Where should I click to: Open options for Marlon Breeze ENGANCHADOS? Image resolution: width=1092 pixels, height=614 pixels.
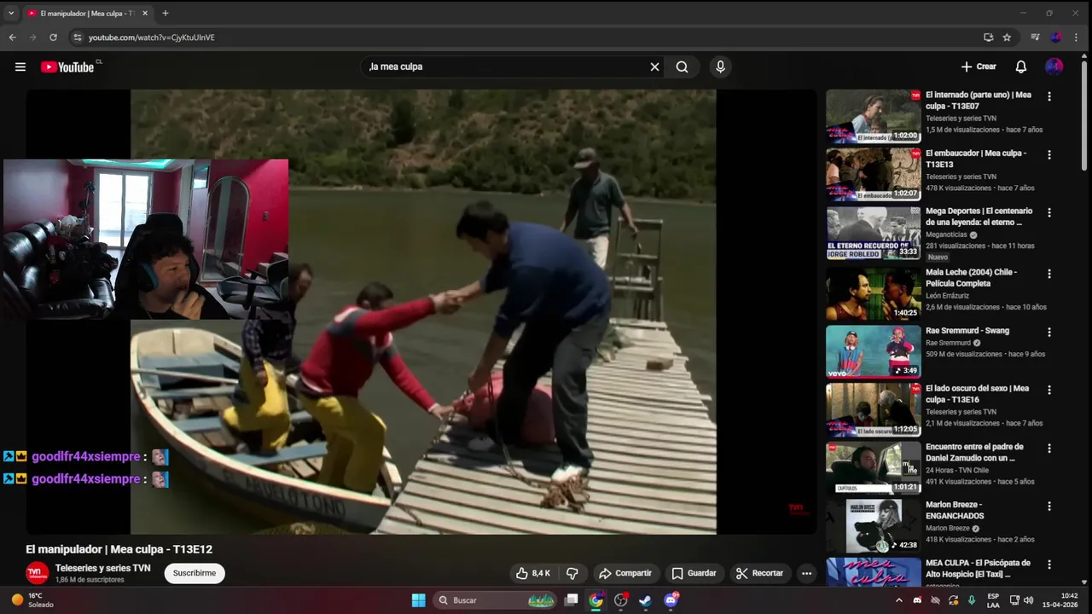(x=1049, y=506)
